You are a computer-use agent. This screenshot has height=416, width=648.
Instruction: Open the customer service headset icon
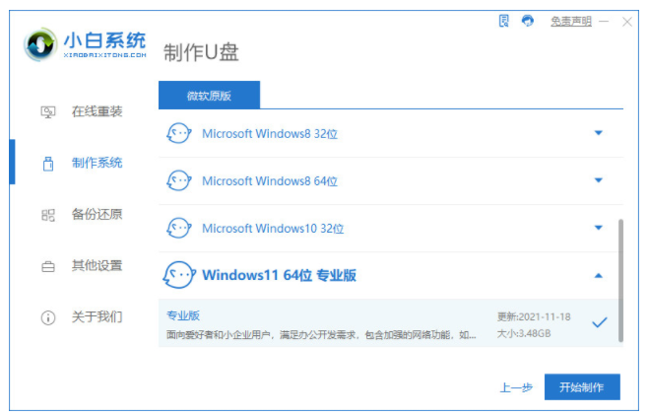tap(528, 21)
